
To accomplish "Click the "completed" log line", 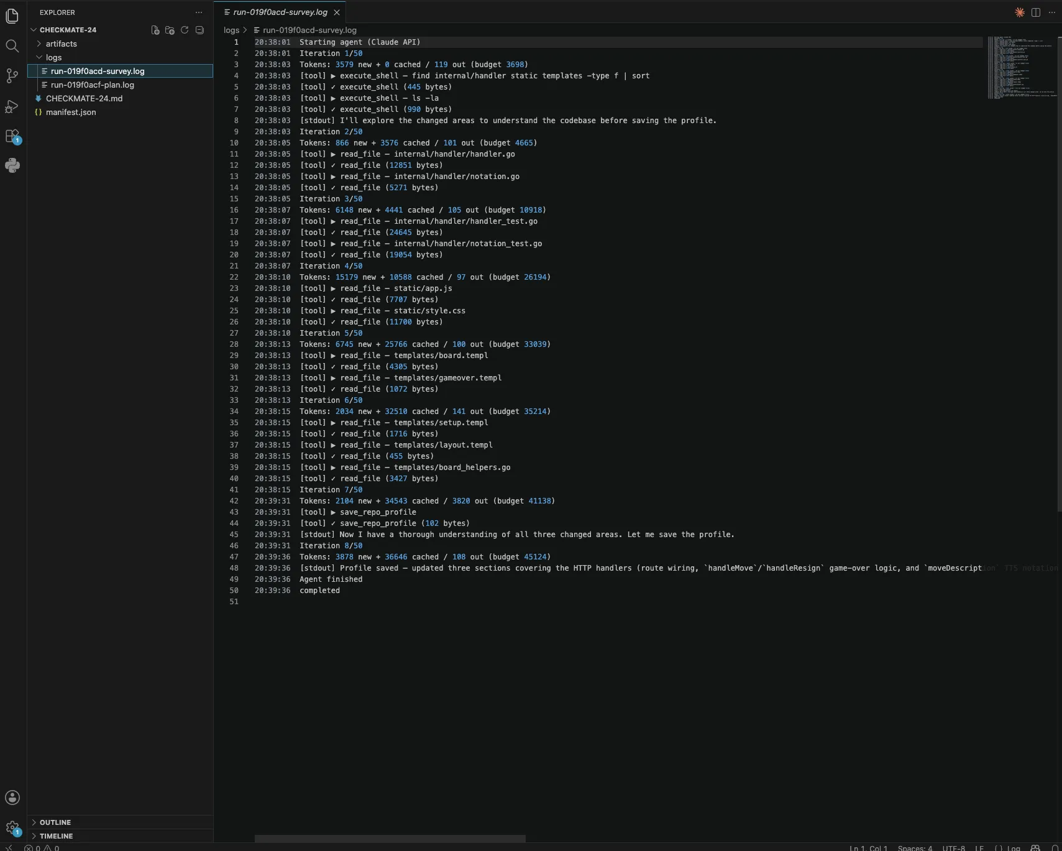I will click(x=319, y=591).
